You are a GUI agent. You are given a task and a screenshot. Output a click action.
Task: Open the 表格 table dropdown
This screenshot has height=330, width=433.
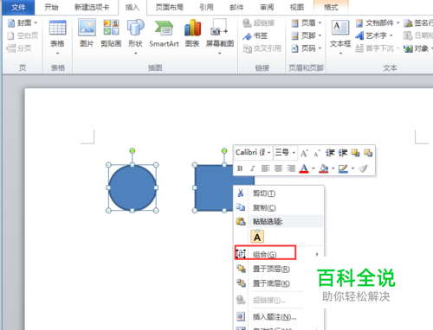pos(57,37)
